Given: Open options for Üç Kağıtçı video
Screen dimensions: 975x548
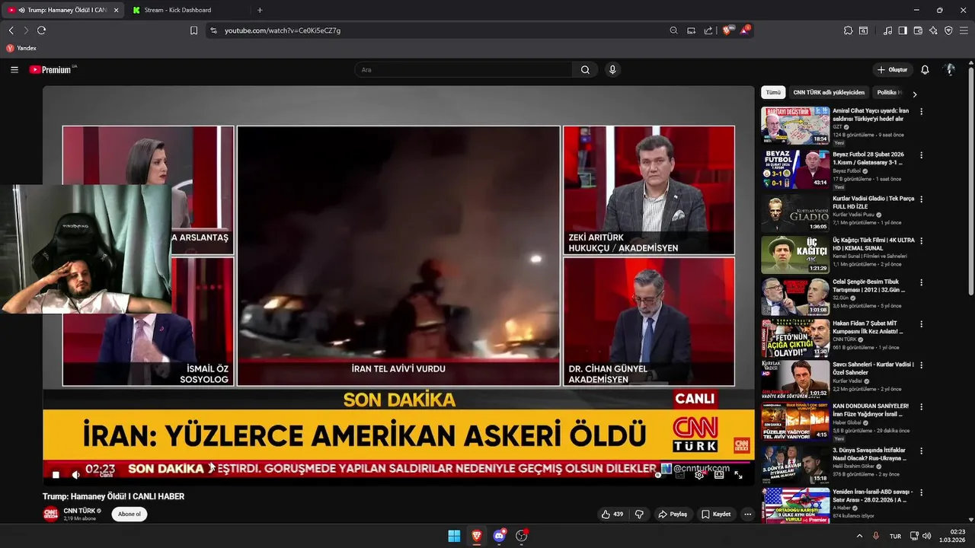Looking at the screenshot, I should [x=921, y=241].
